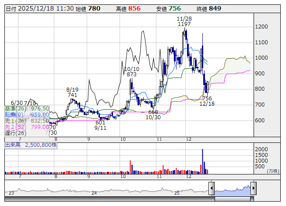Click the 遅行(26) legend entry
Viewport: 286px width, 206px height.
tap(16, 133)
